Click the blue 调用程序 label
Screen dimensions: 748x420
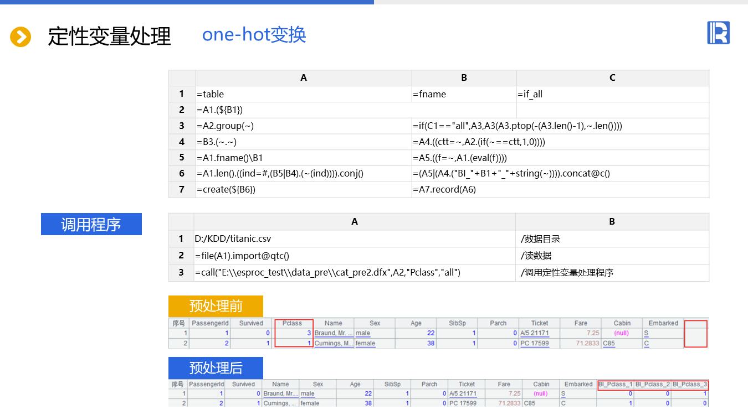click(91, 224)
